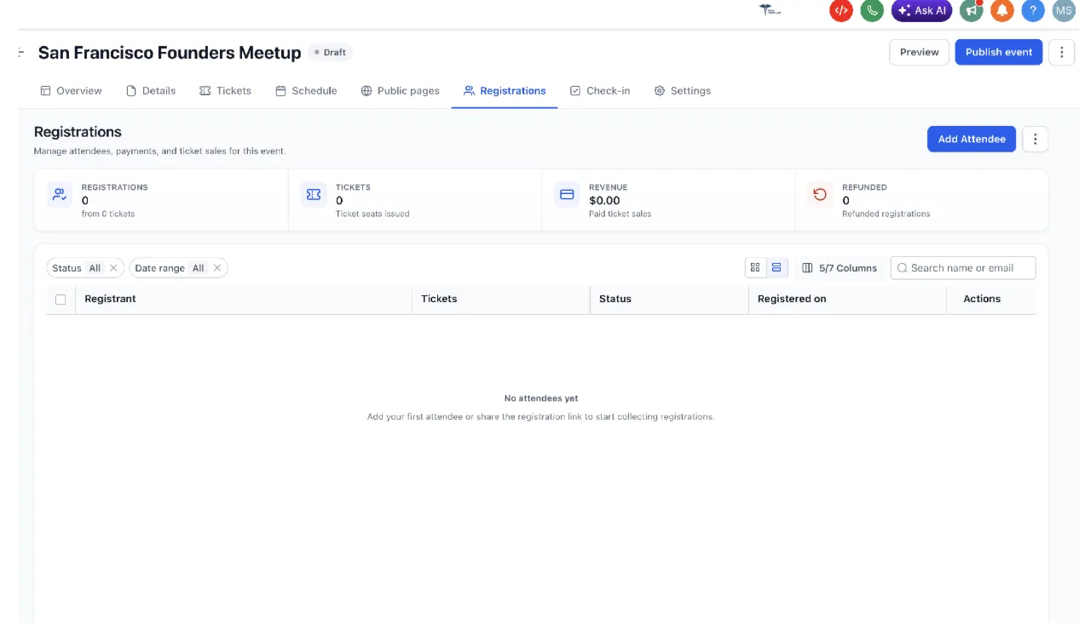Image resolution: width=1079 pixels, height=623 pixels.
Task: Click the San Francisco Founders Meetup title
Action: pos(170,53)
